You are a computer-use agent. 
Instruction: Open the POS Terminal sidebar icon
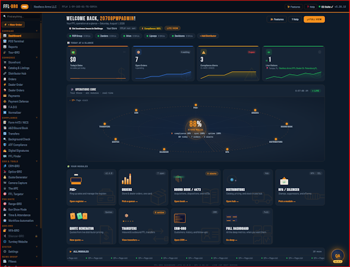point(5,41)
